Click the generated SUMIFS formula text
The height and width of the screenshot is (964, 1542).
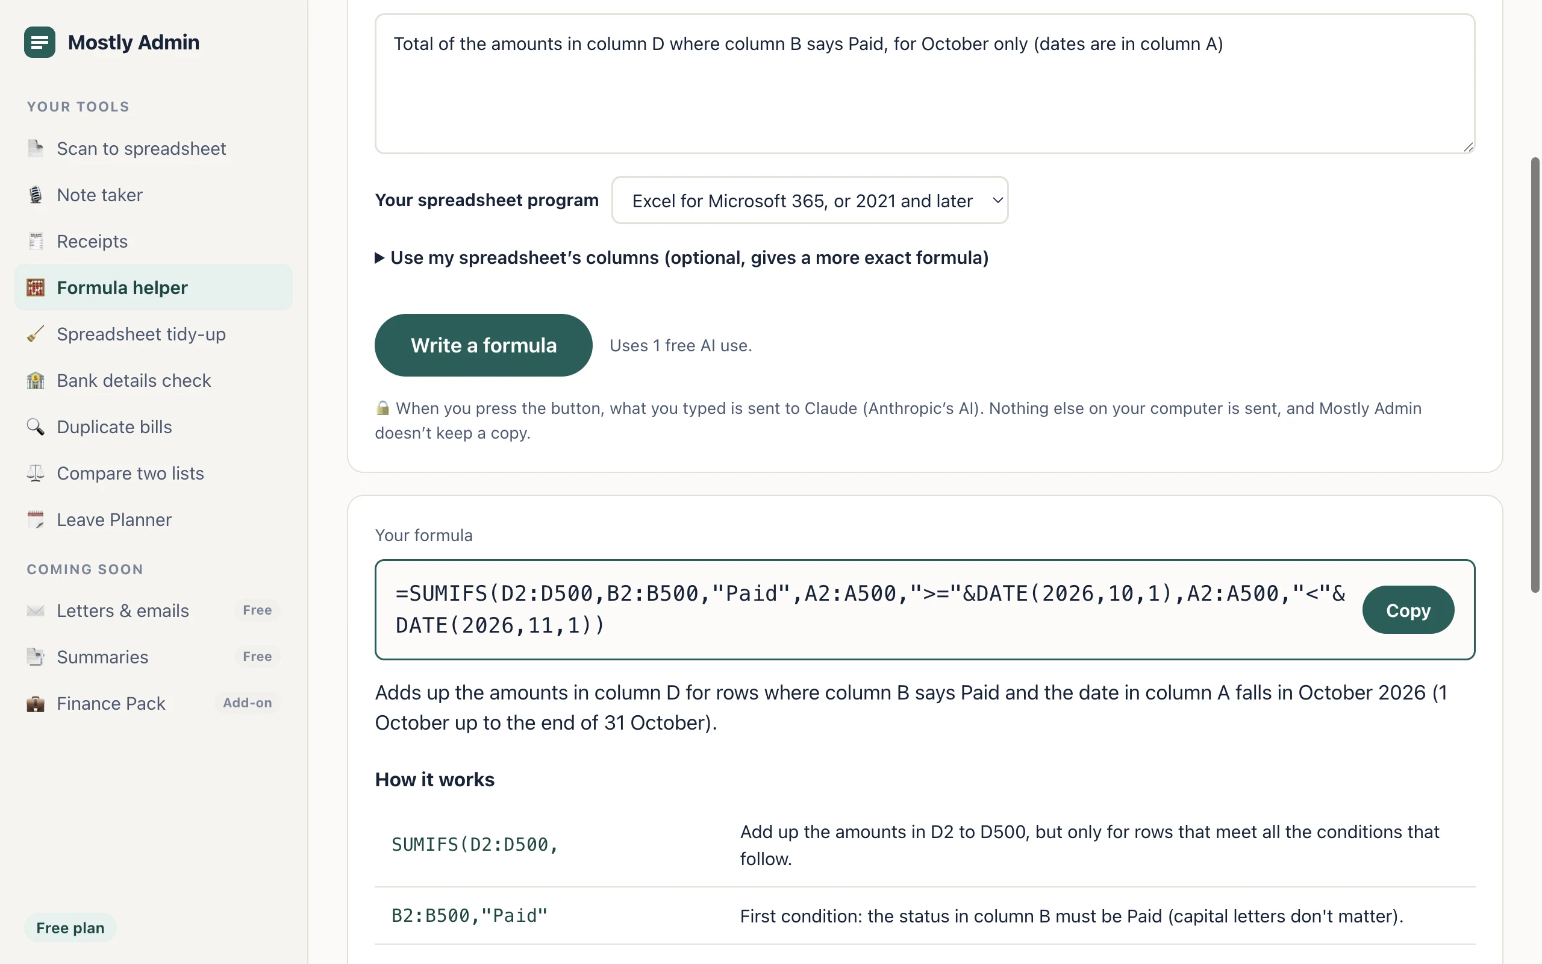[x=870, y=610]
